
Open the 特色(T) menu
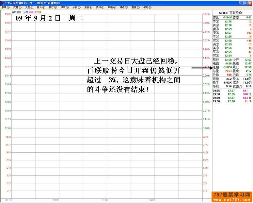click(x=124, y=8)
